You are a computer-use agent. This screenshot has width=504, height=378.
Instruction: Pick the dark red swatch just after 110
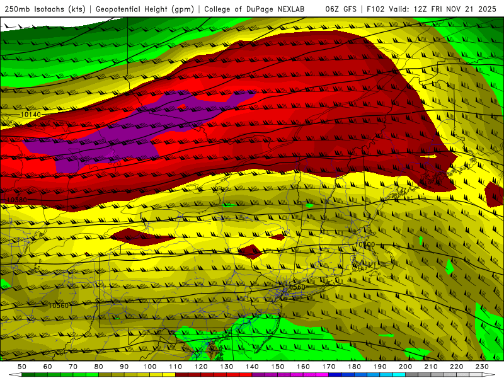(181, 375)
